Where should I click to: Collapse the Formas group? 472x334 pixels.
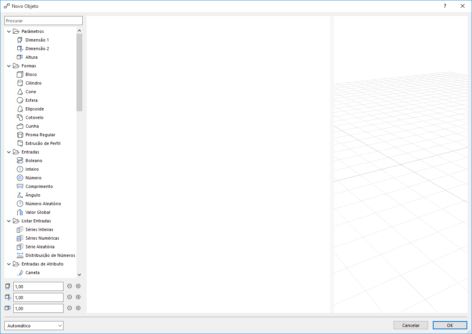(9, 65)
